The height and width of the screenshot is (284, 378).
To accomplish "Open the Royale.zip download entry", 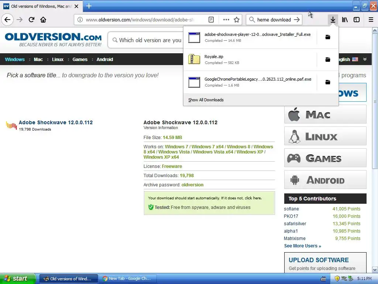I will coord(250,60).
